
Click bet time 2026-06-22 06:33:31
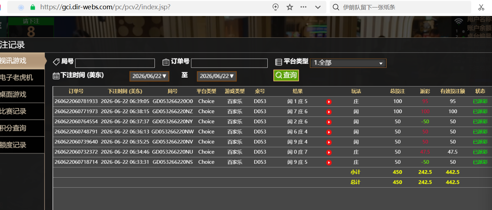[x=125, y=162]
